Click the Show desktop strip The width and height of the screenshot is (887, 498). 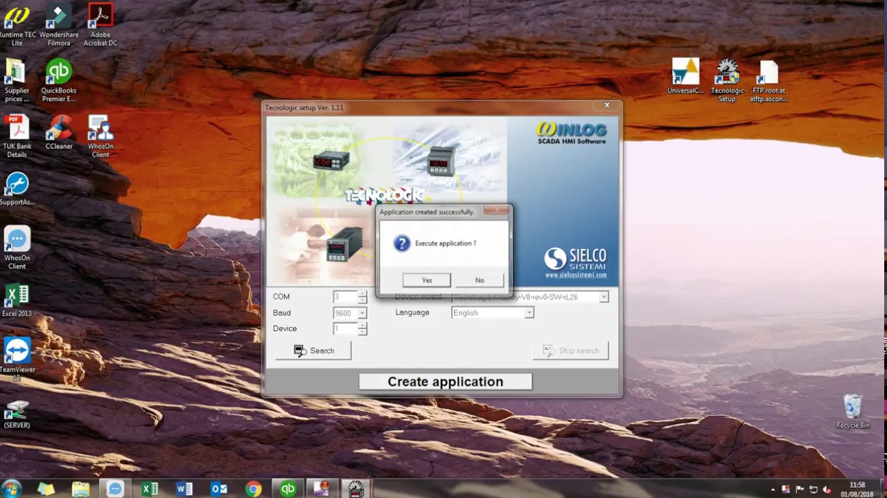pyautogui.click(x=883, y=489)
